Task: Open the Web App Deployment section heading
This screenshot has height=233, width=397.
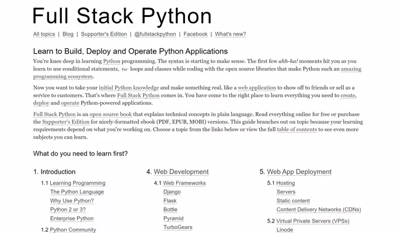Action: (300, 172)
